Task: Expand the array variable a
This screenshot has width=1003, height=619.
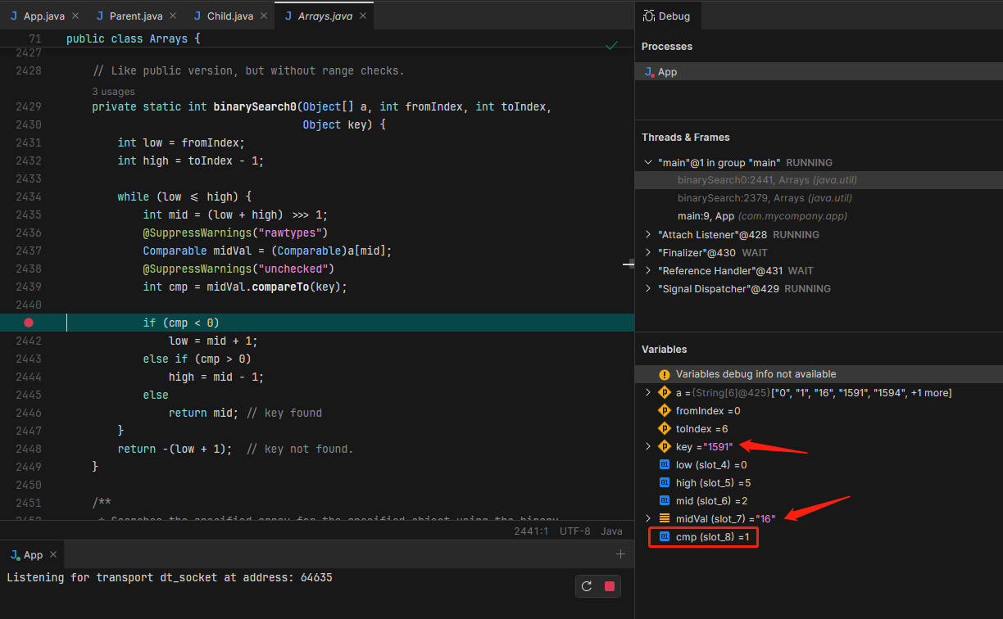Action: [x=649, y=393]
